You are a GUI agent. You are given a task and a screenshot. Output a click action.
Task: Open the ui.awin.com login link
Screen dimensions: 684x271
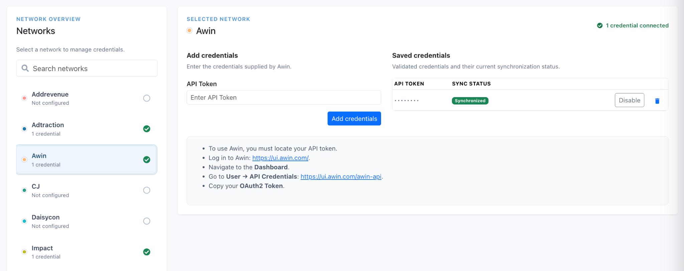(x=280, y=158)
